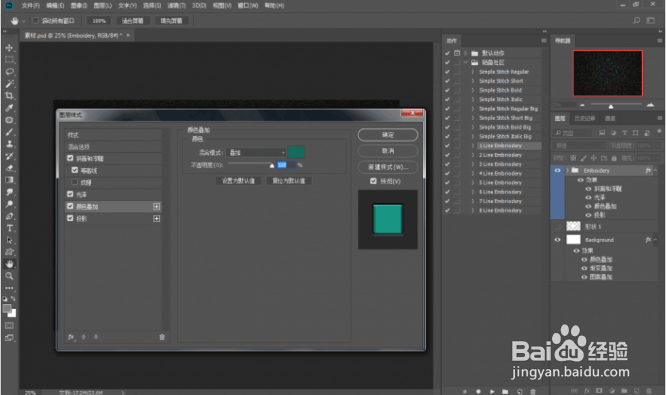This screenshot has width=666, height=395.
Task: Hide the Emboidery layer group eye
Action: point(557,170)
